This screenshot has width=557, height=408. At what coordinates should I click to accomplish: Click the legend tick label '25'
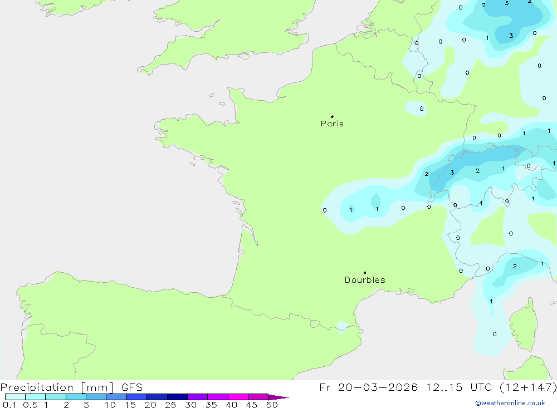coord(170,405)
